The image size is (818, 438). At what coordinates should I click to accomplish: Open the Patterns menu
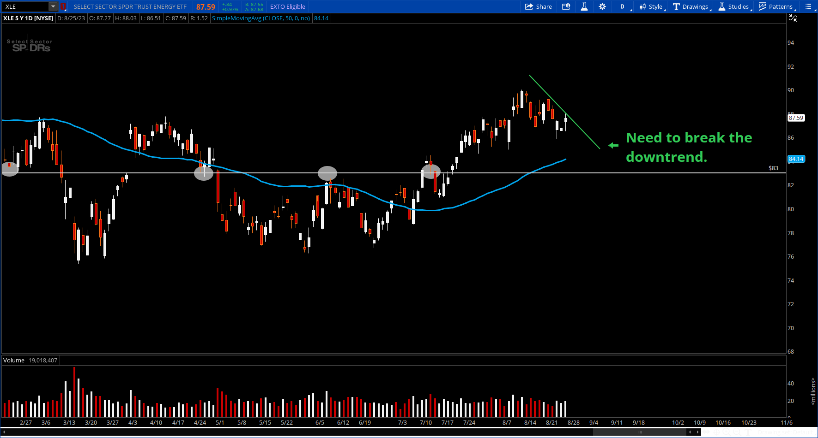click(777, 6)
